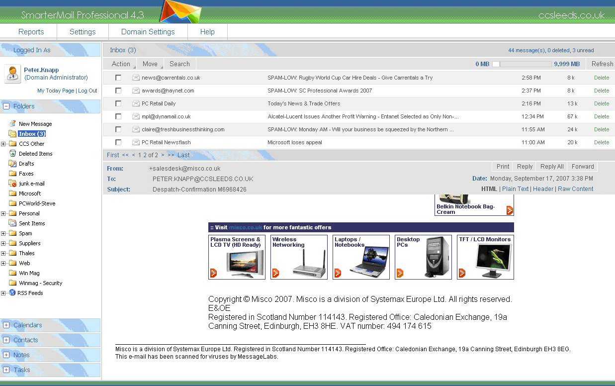This screenshot has width=615, height=386.
Task: Click orange arrow on Wireless Networking offer
Action: (x=275, y=273)
